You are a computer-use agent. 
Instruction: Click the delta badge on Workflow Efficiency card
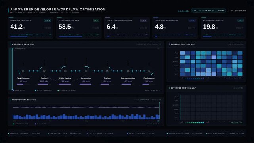[48, 20]
